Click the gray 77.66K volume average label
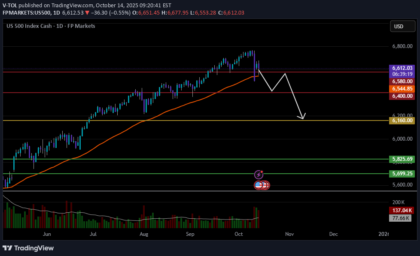The width and height of the screenshot is (420, 256). (x=402, y=218)
